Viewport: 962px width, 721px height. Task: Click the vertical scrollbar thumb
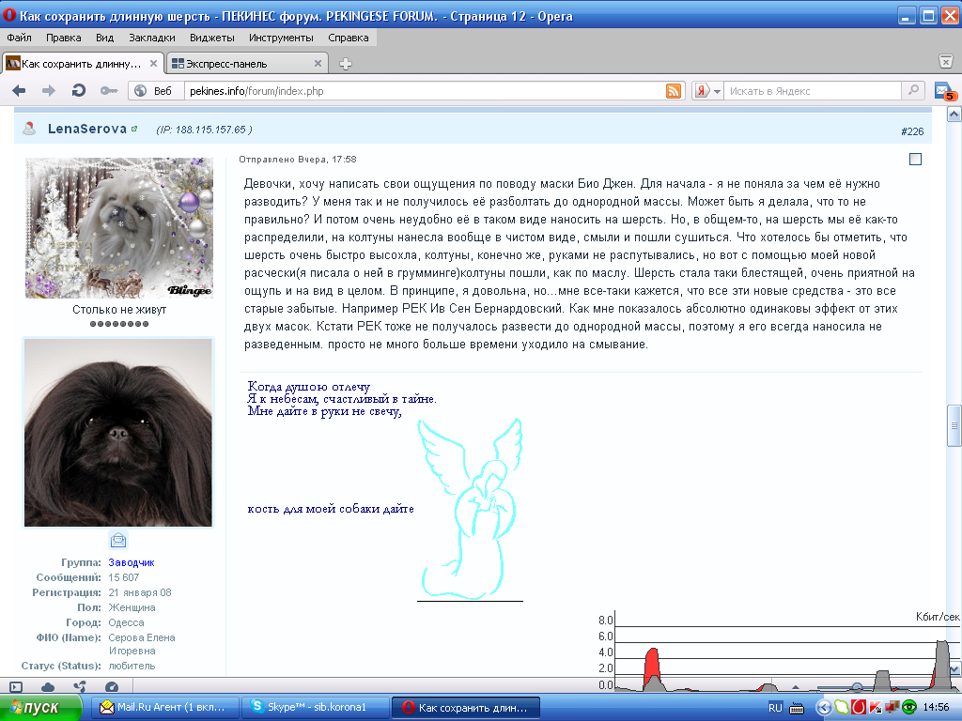tap(954, 425)
